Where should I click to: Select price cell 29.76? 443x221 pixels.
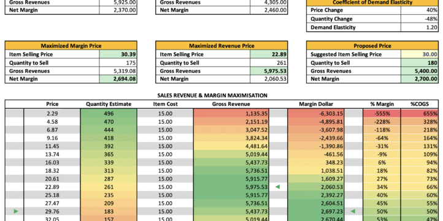tap(52, 211)
